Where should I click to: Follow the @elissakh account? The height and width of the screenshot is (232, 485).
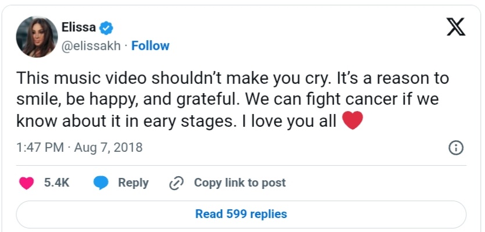point(150,46)
